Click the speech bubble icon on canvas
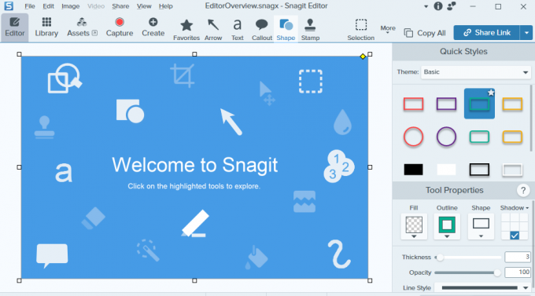535x296 pixels. [52, 255]
